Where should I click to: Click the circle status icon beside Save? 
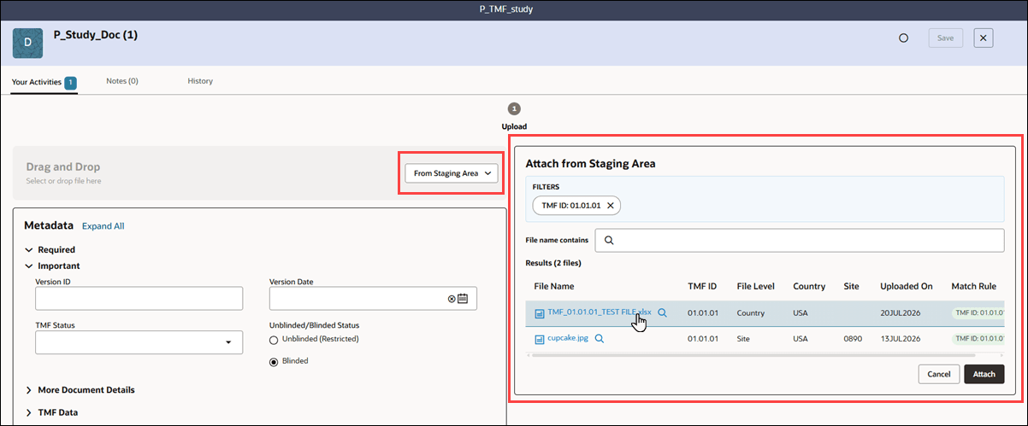pyautogui.click(x=903, y=38)
